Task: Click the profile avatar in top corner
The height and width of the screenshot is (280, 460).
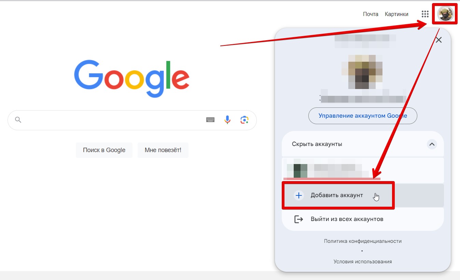Action: tap(446, 14)
